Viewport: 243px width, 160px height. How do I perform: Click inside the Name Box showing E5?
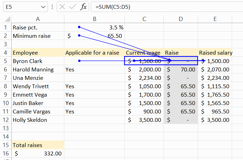pos(22,7)
